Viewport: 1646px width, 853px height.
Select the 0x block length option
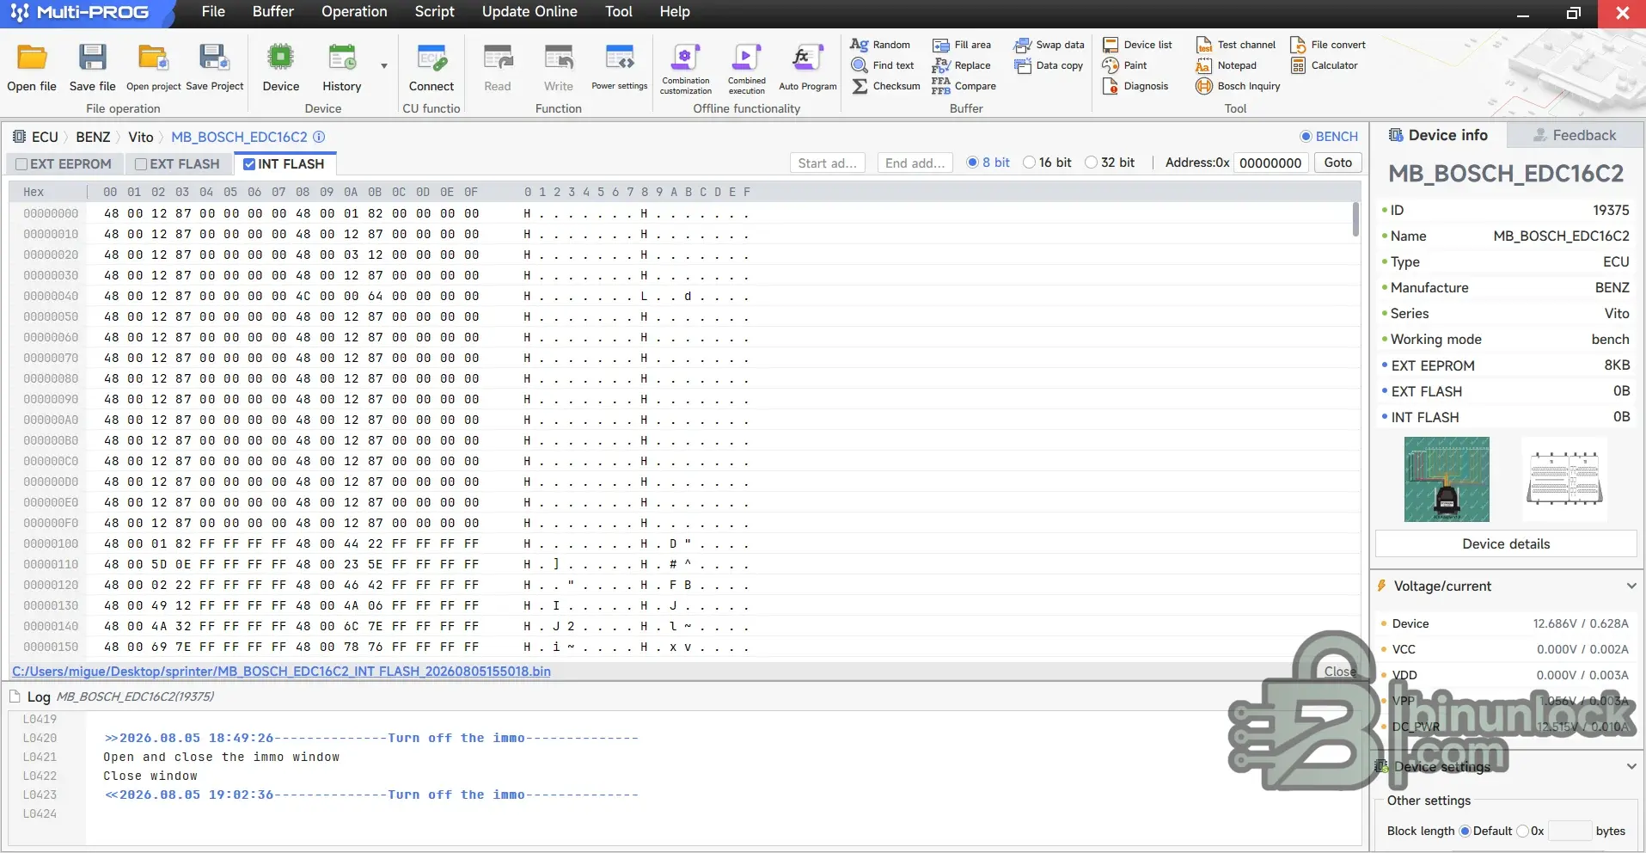pos(1522,831)
